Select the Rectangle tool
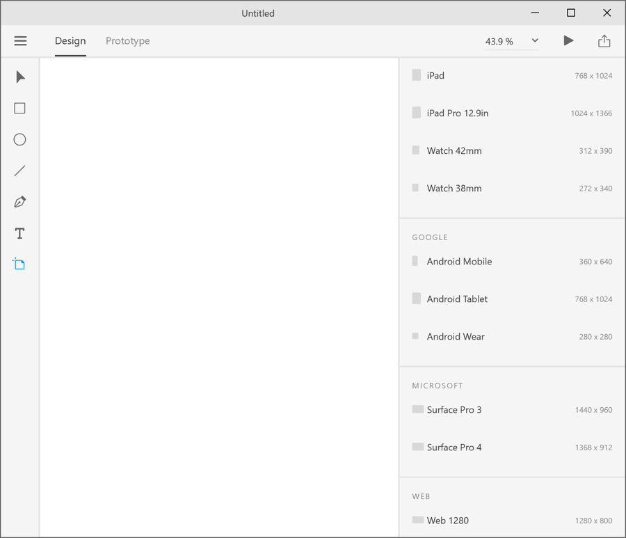Viewport: 626px width, 538px height. (x=19, y=108)
